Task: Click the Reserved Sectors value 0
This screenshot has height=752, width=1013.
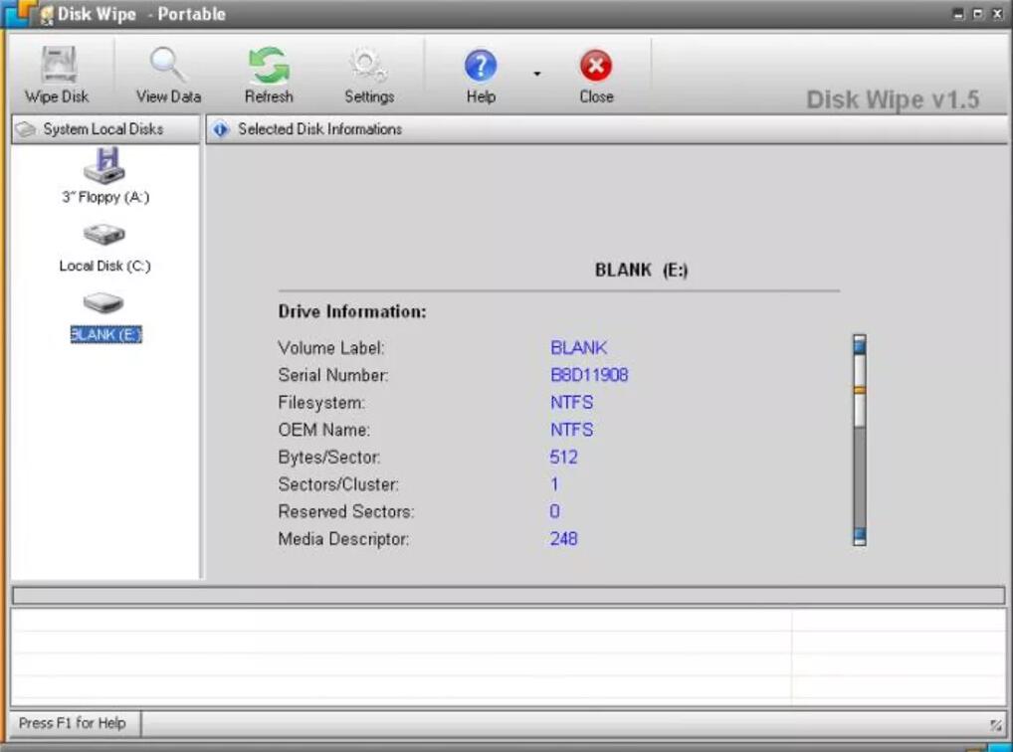Action: coord(555,511)
